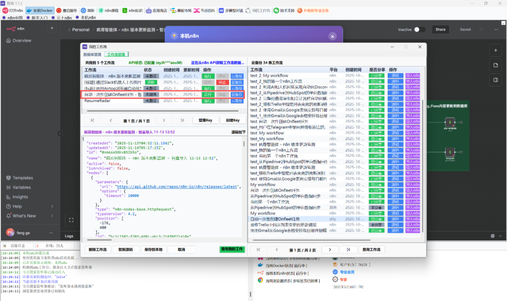The width and height of the screenshot is (507, 301).
Task: Click the 重启服务 power icon
Action: [59, 10]
